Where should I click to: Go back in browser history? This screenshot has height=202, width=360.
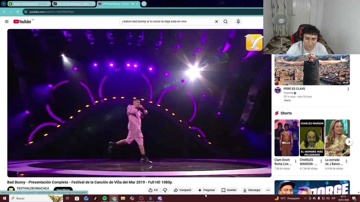click(x=4, y=12)
